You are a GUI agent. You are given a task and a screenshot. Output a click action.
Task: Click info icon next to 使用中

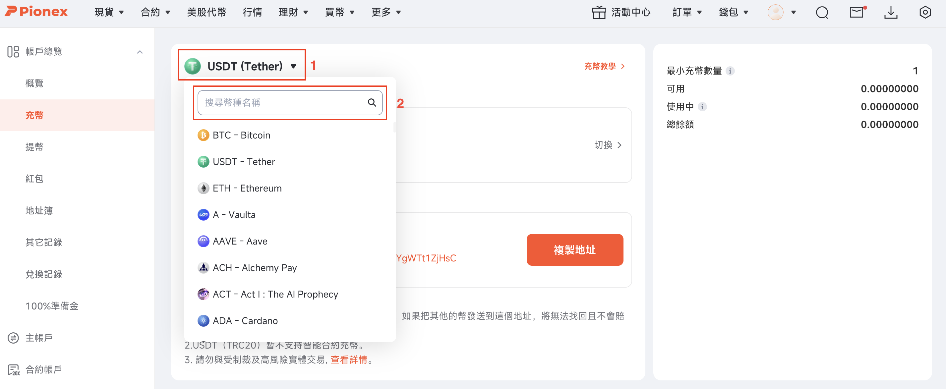[702, 107]
